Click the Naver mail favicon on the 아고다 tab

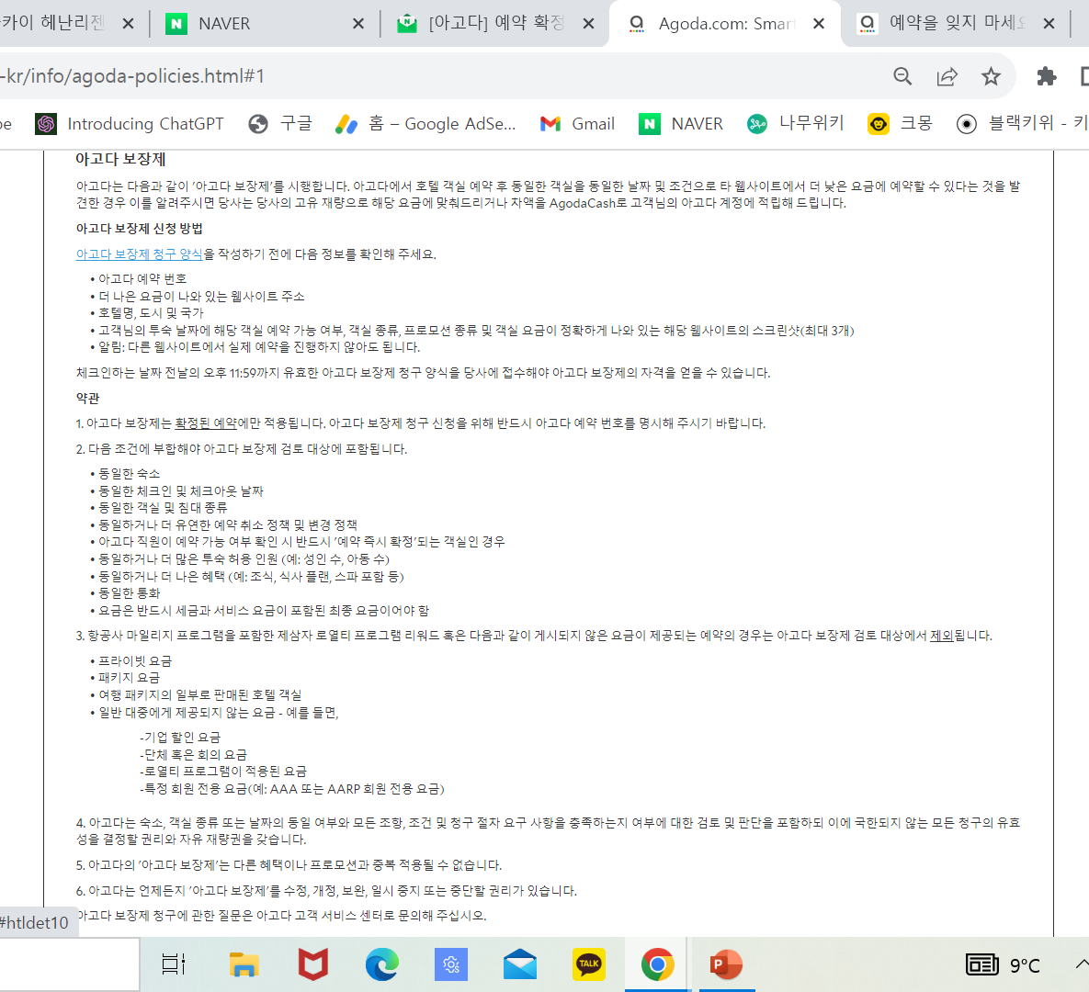[407, 24]
